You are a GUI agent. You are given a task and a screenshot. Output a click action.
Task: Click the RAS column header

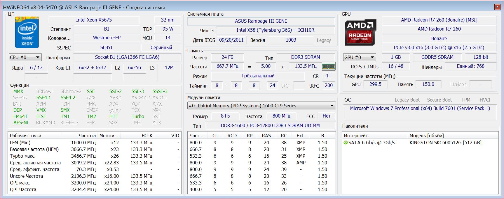point(266,136)
